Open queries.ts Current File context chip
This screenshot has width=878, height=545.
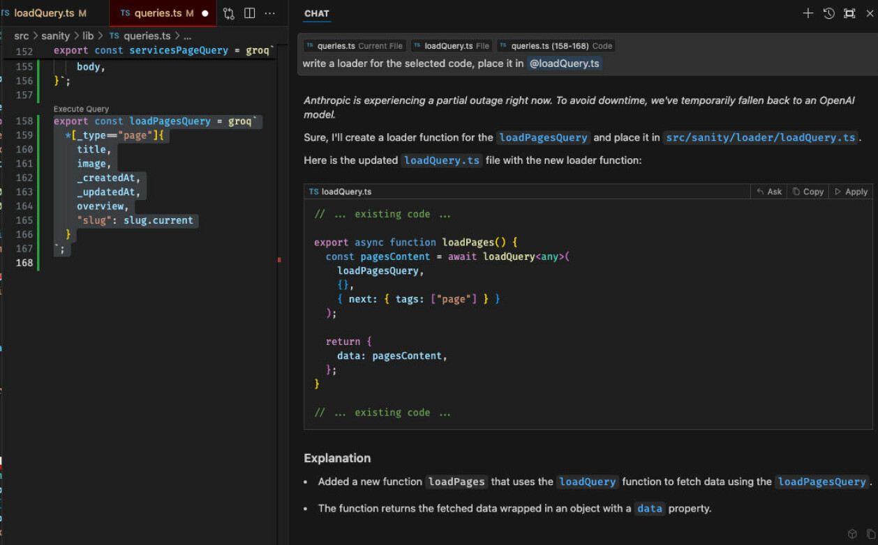click(355, 46)
